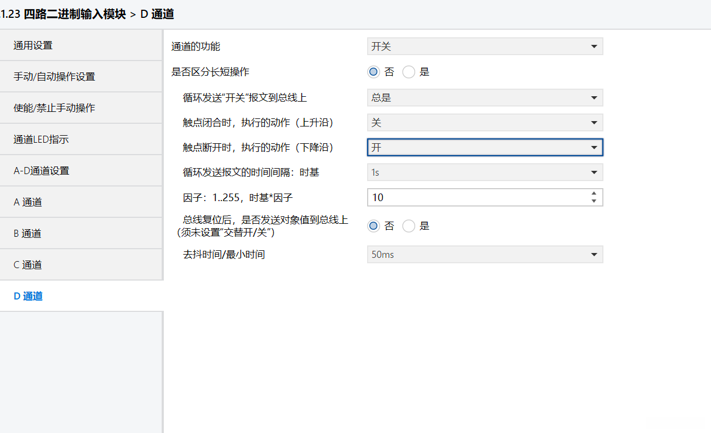Viewport: 711px width, 433px height.
Task: Select 是 for 总线复位后发送对象值
Action: coord(409,226)
